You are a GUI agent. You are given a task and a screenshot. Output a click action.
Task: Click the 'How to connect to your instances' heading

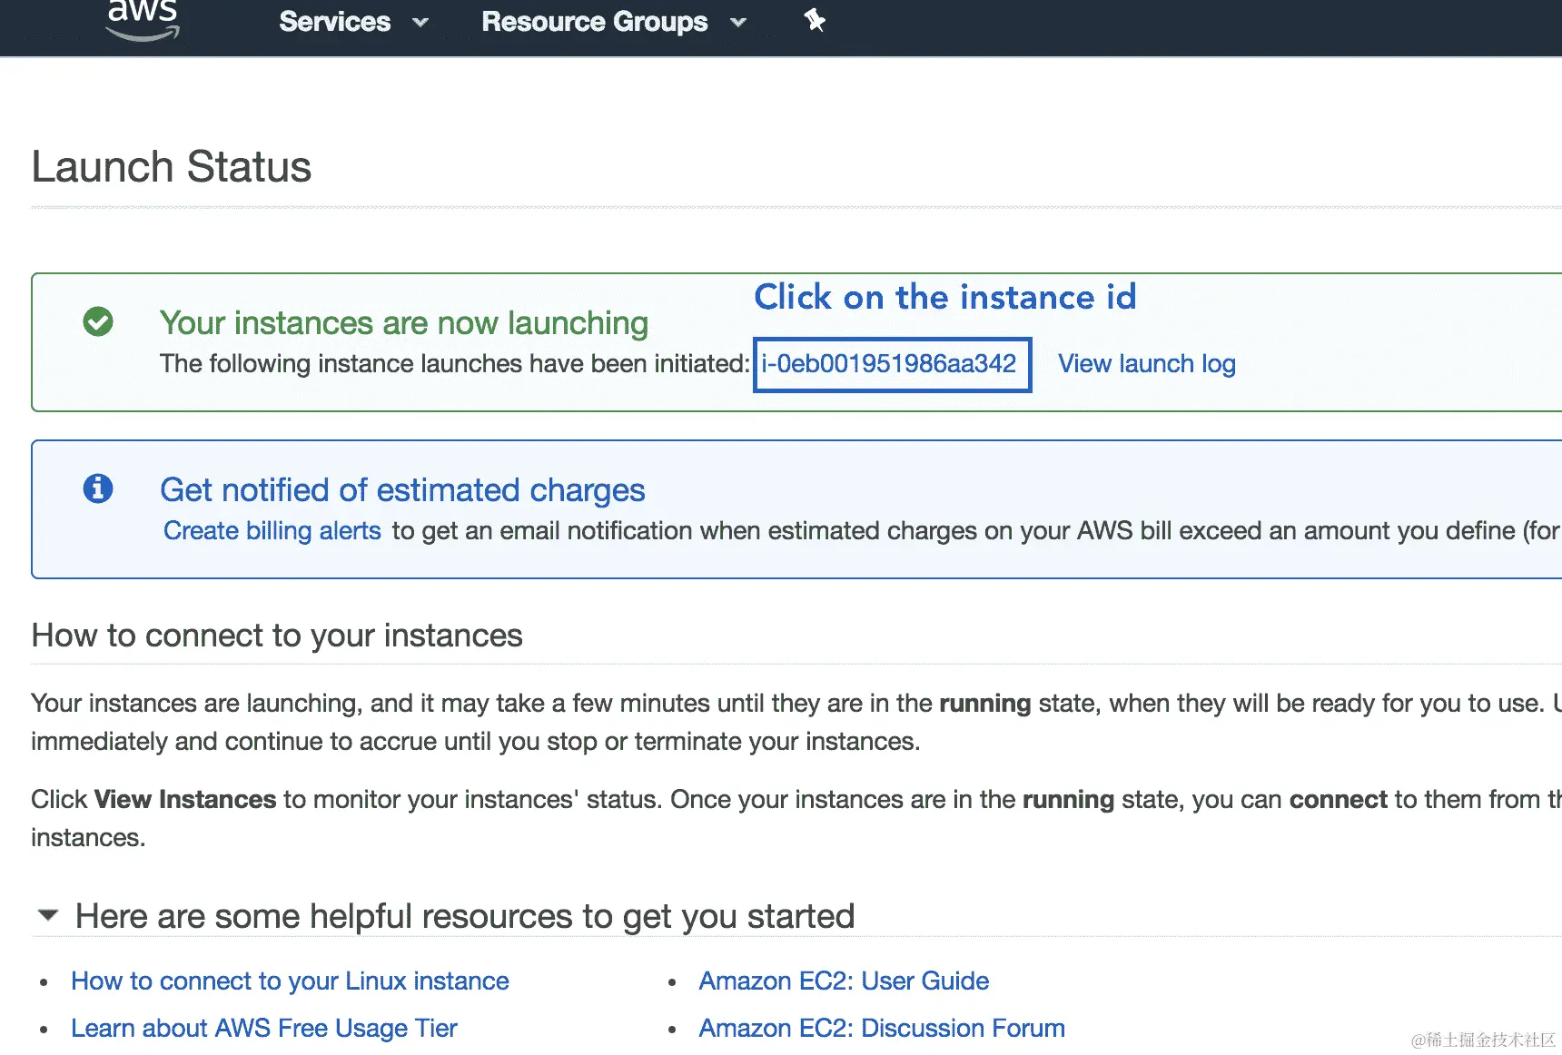coord(276,636)
